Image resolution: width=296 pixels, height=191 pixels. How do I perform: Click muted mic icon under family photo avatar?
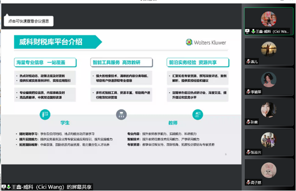coord(249,152)
